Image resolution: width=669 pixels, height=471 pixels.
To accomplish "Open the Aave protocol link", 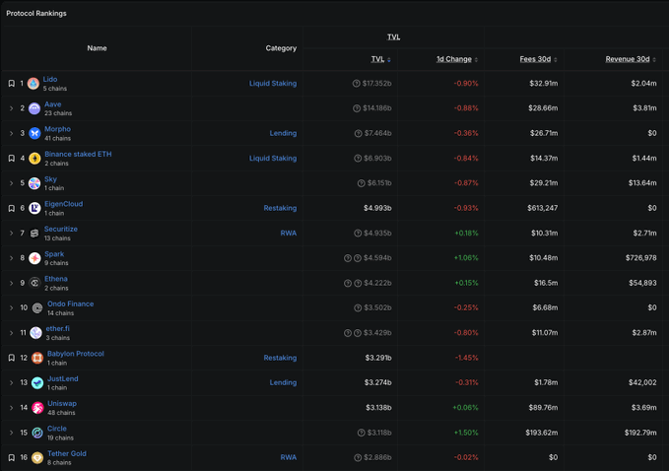I will 53,104.
